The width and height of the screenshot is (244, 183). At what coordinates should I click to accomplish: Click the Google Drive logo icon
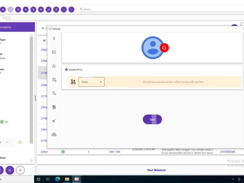[66, 70]
